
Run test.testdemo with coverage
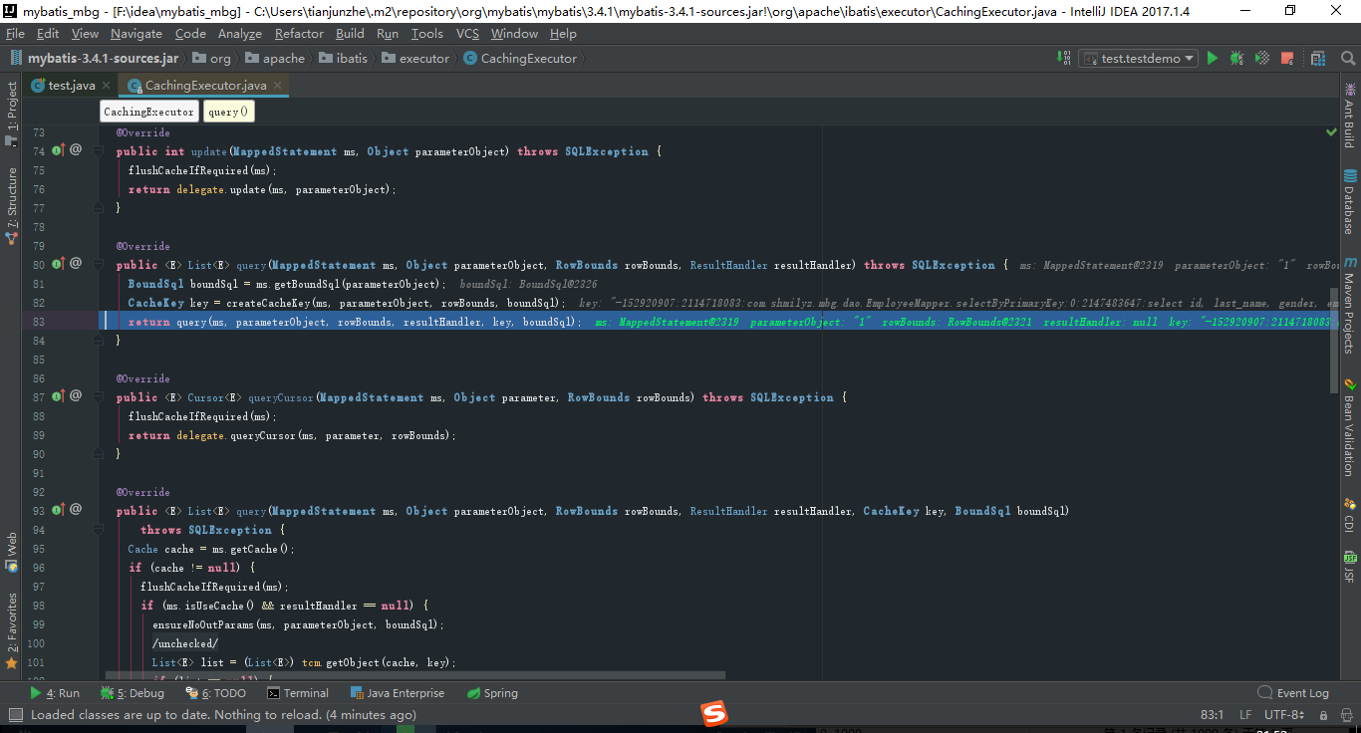1260,58
